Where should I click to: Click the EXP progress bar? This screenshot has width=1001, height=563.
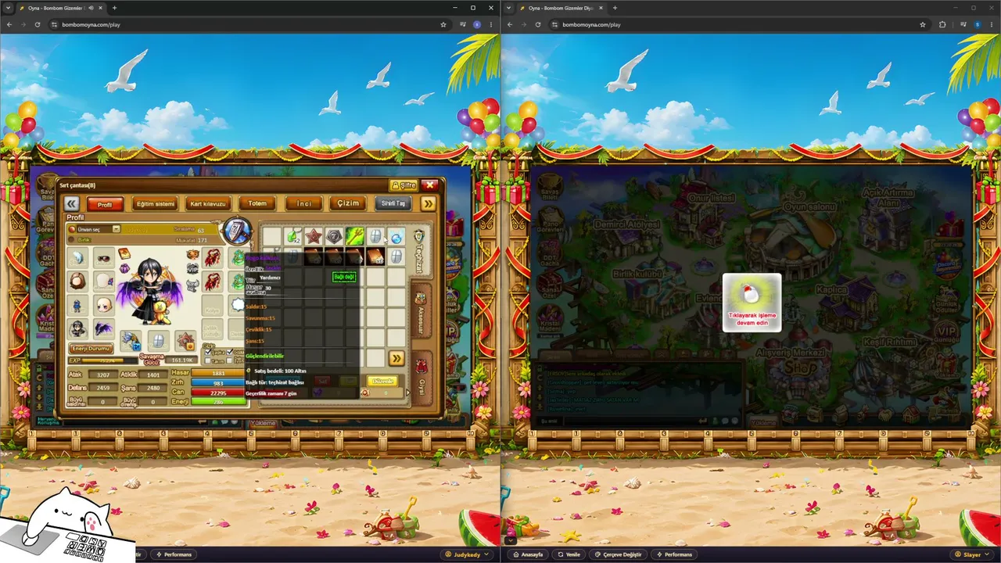(103, 360)
